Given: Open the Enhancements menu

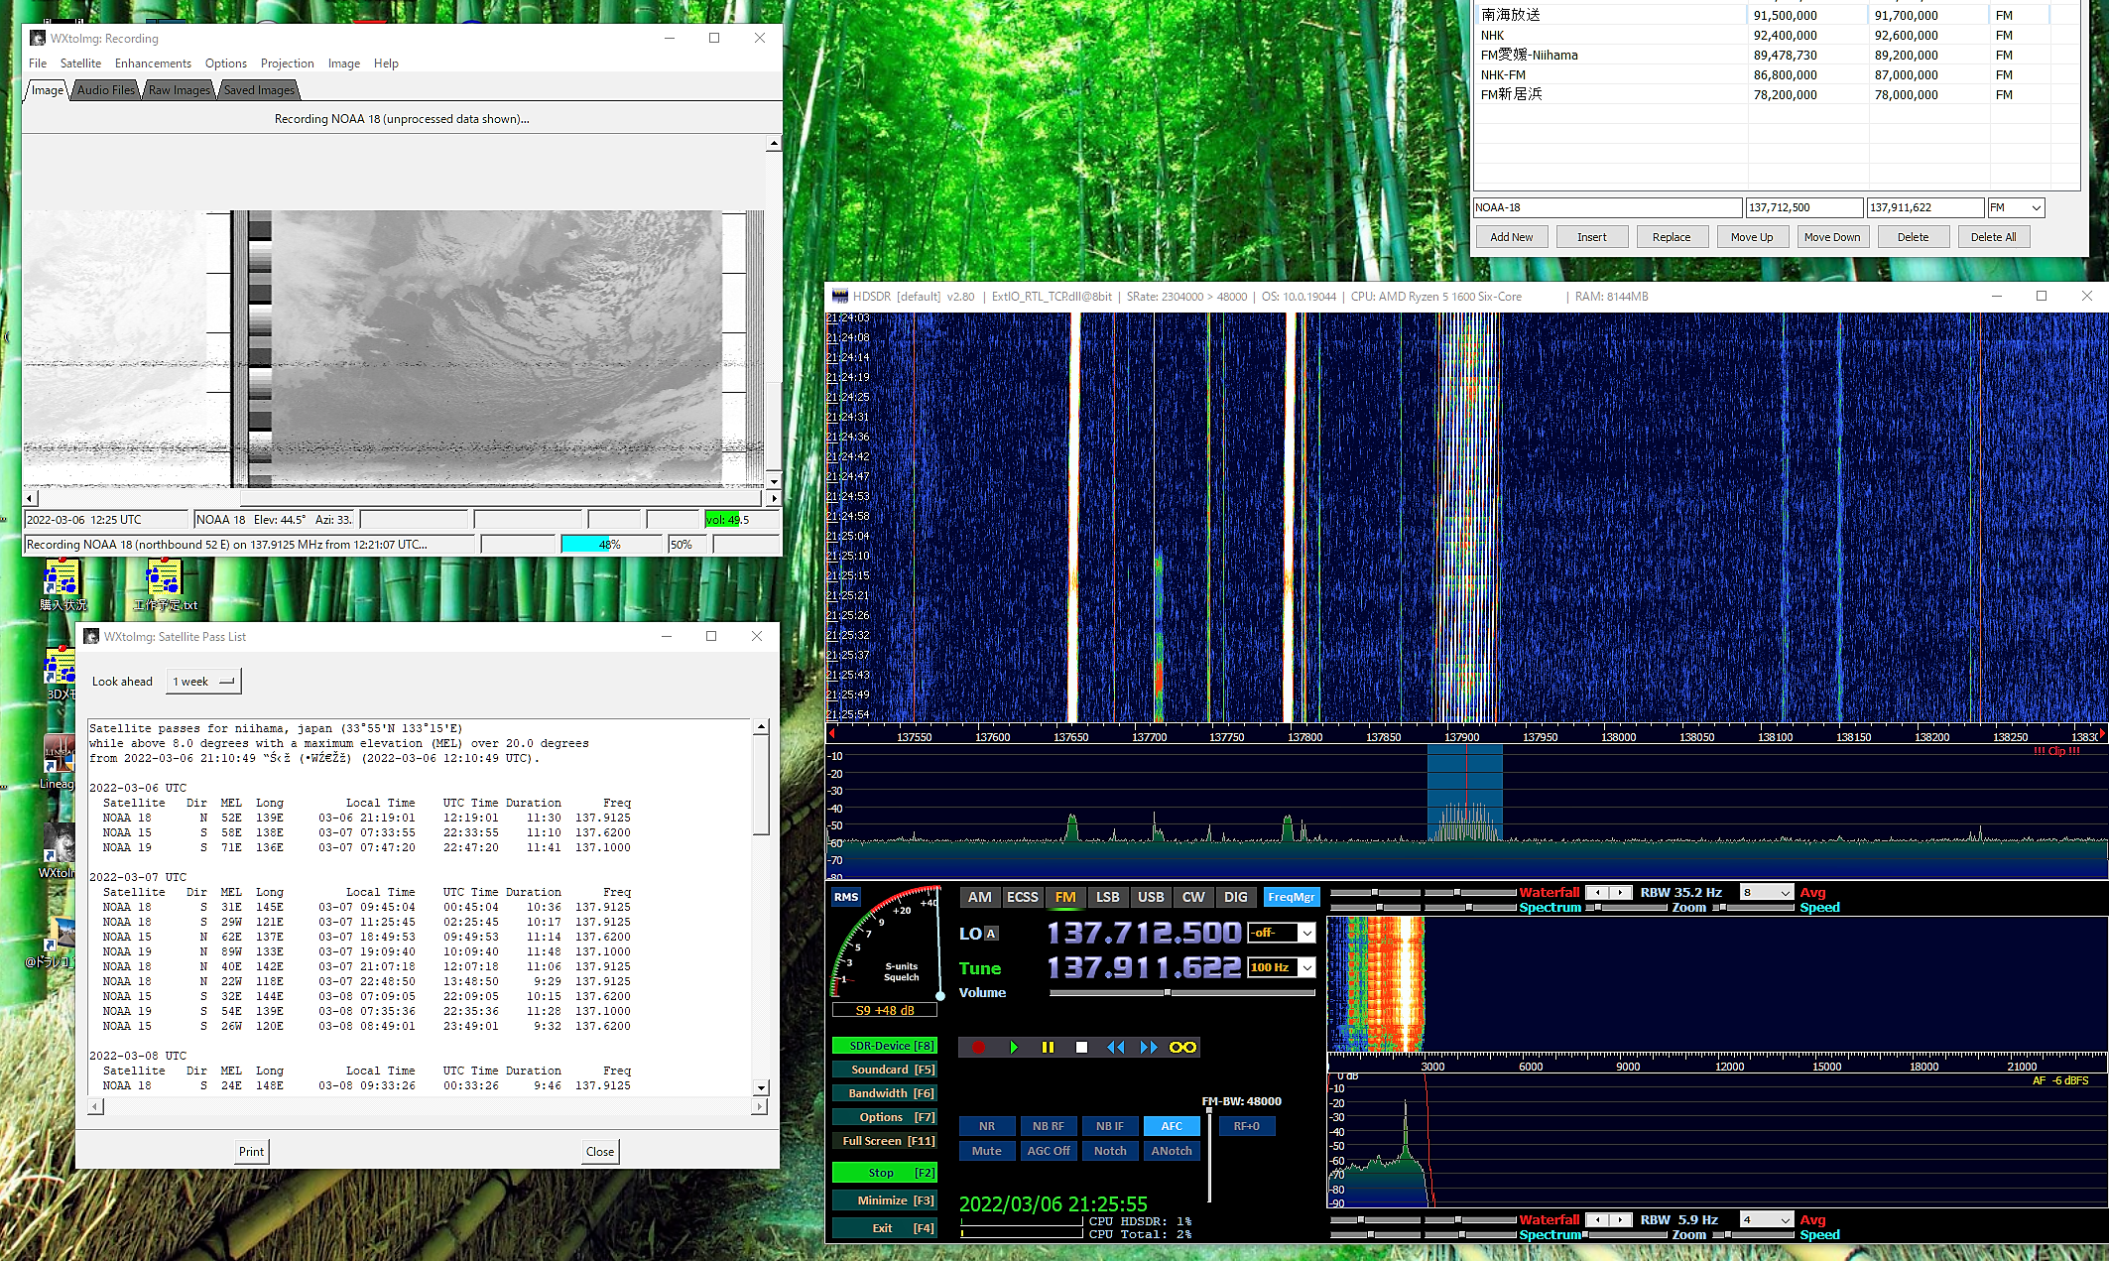Looking at the screenshot, I should pyautogui.click(x=153, y=63).
